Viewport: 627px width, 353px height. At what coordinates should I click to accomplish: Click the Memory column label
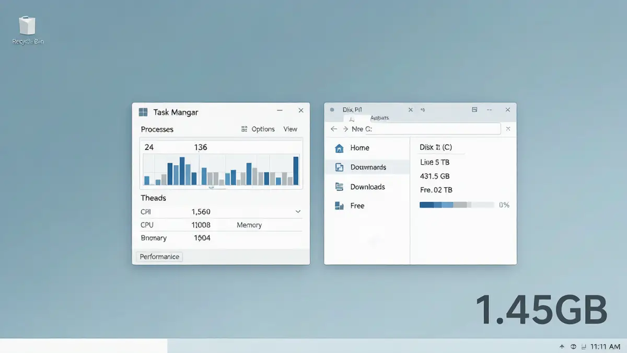(x=249, y=225)
